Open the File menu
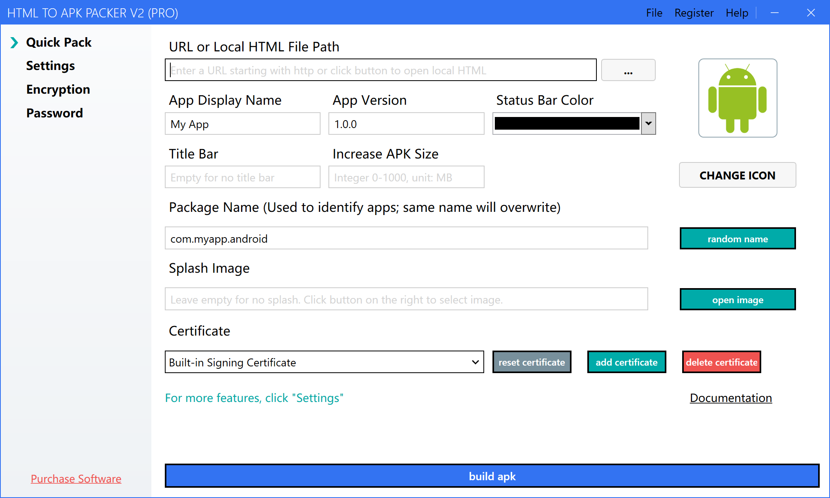Viewport: 830px width, 498px height. coord(654,13)
